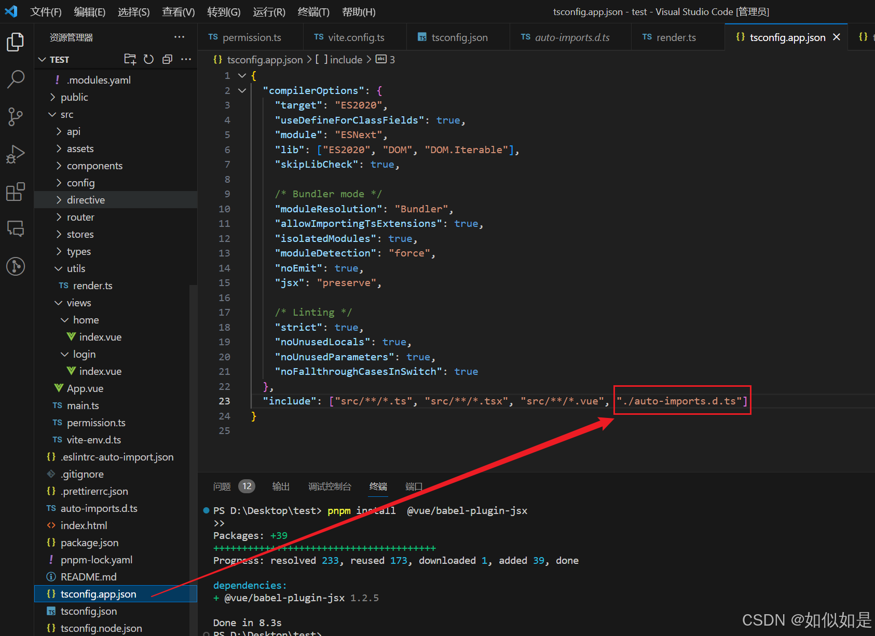Open the 选择(S) menu
Image resolution: width=875 pixels, height=636 pixels.
(x=133, y=12)
